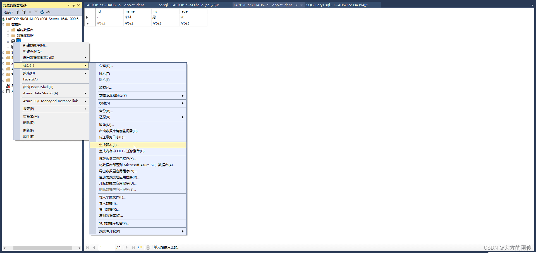Choose 备份(B)... in the tasks menu
Screen dimensions: 536x253
coord(106,111)
